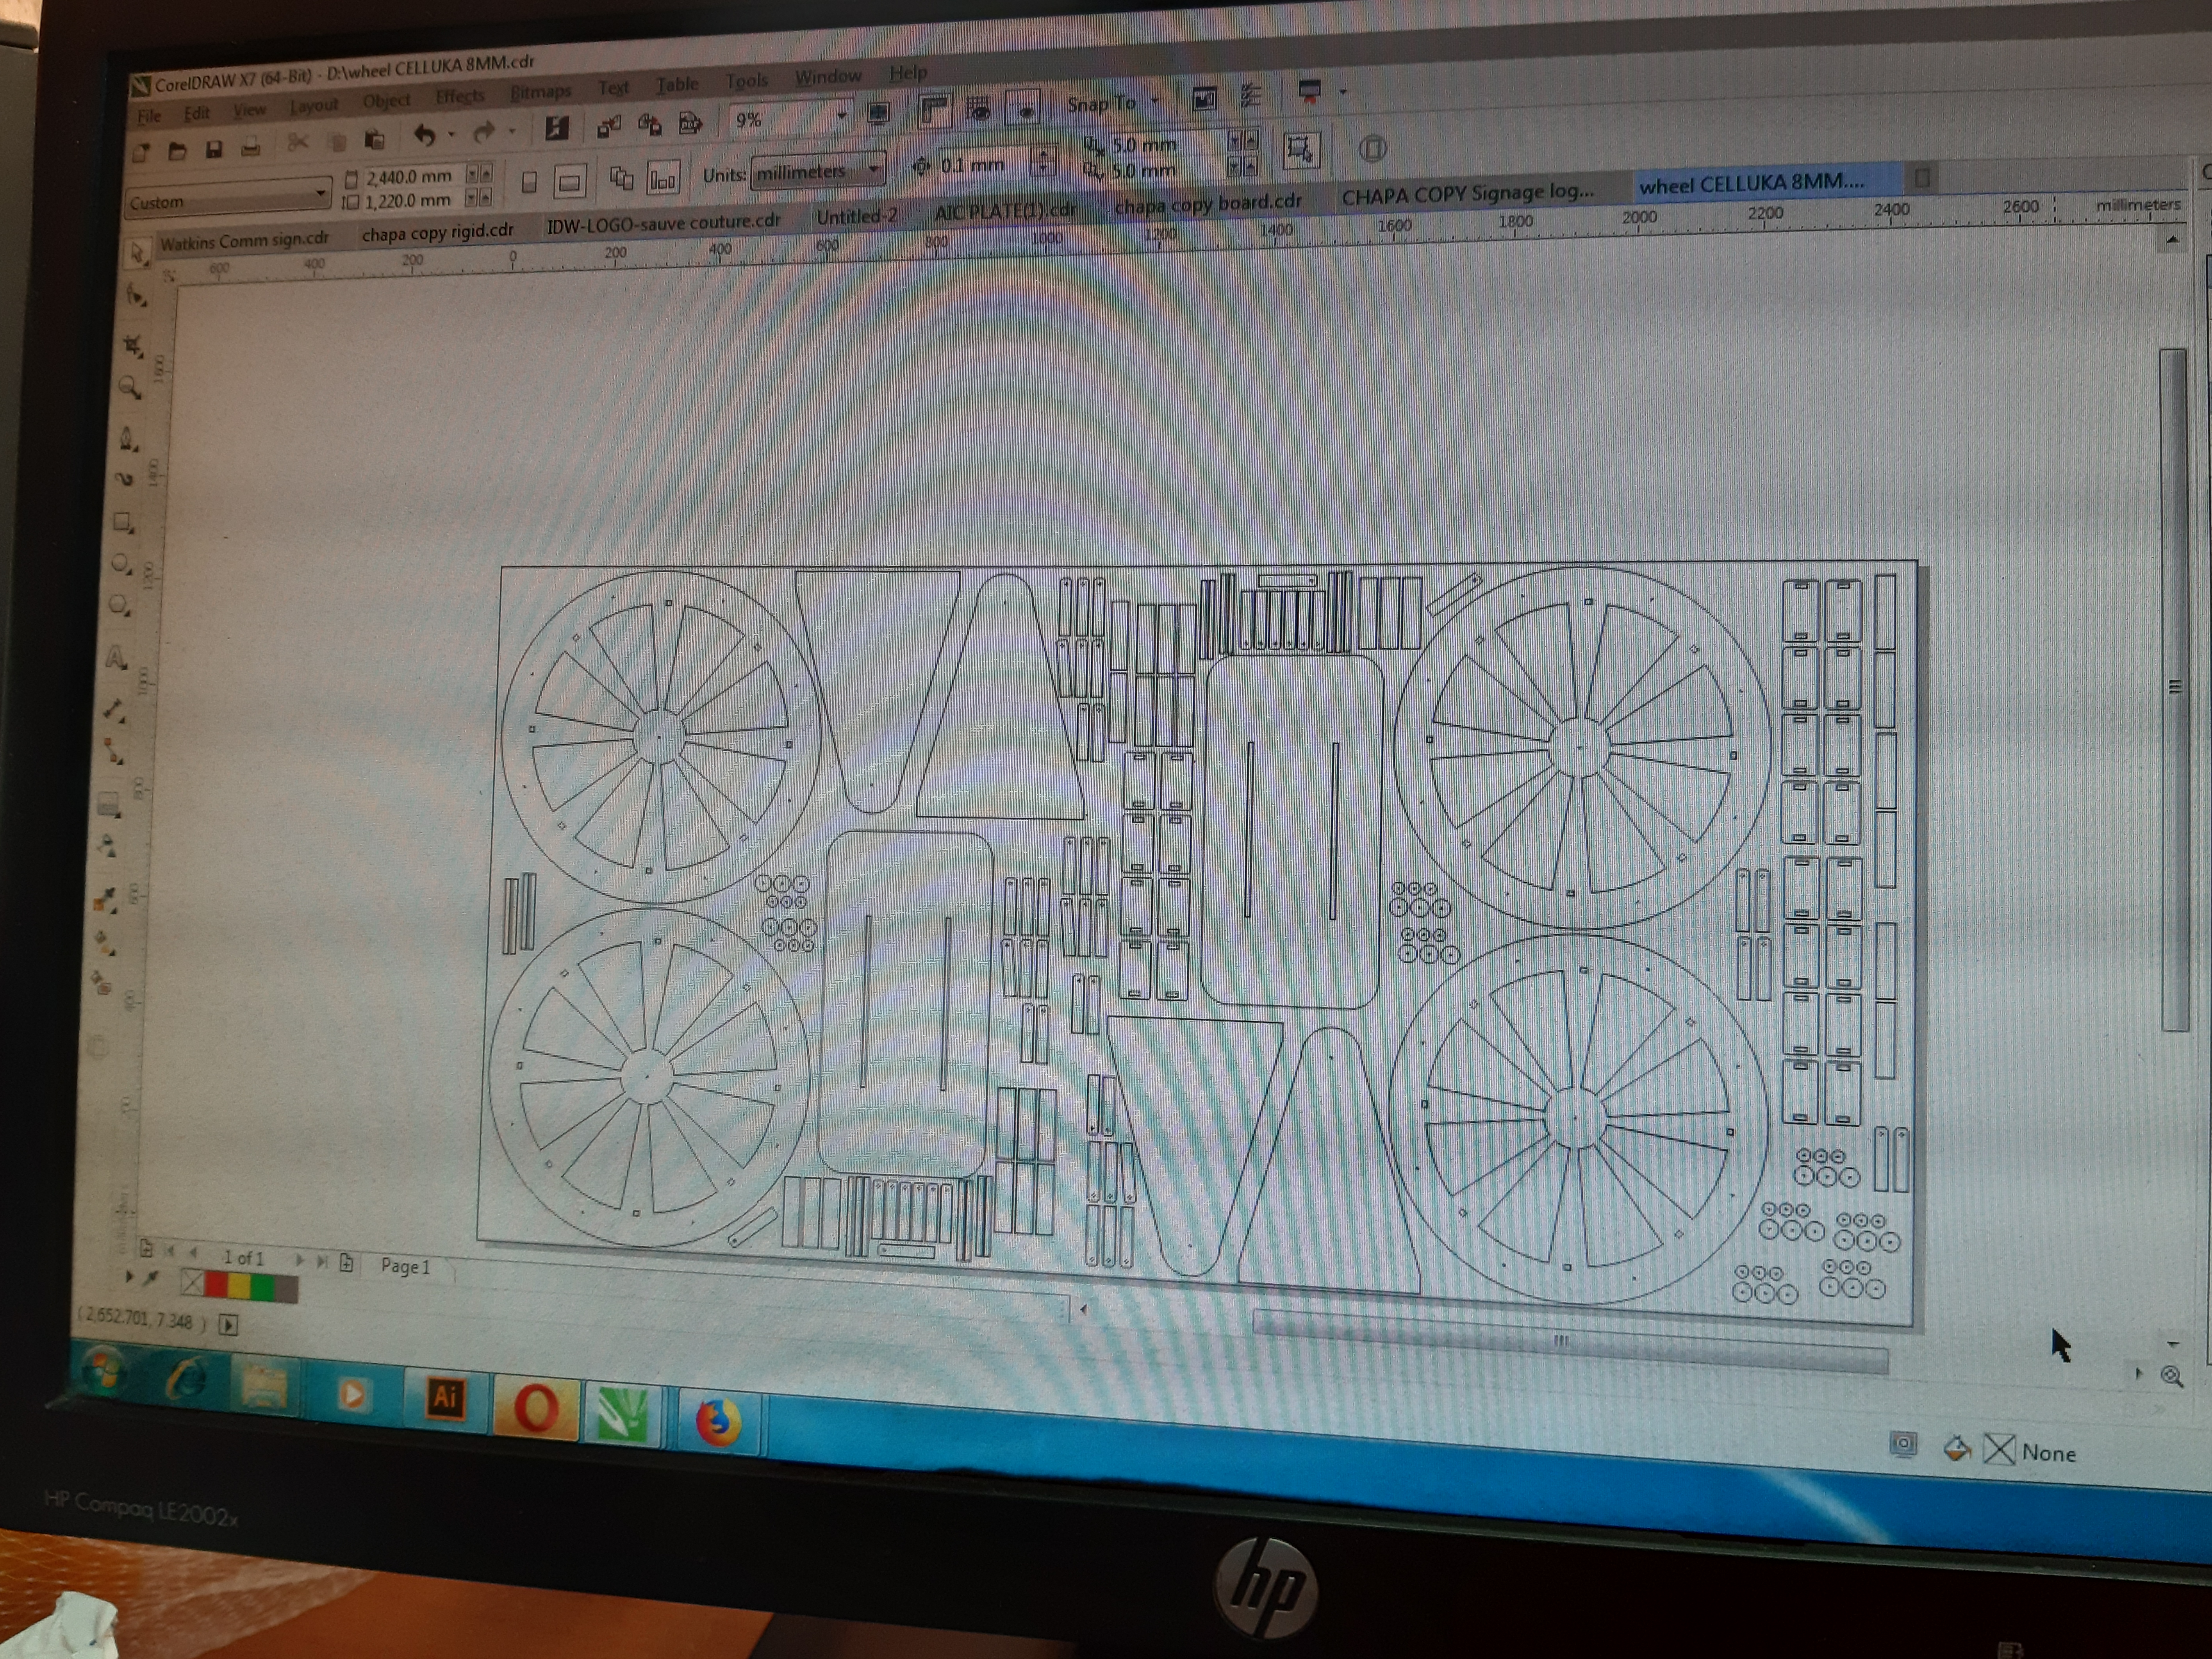Pick the red swatch in document palette
The width and height of the screenshot is (2212, 1659).
(x=215, y=1284)
